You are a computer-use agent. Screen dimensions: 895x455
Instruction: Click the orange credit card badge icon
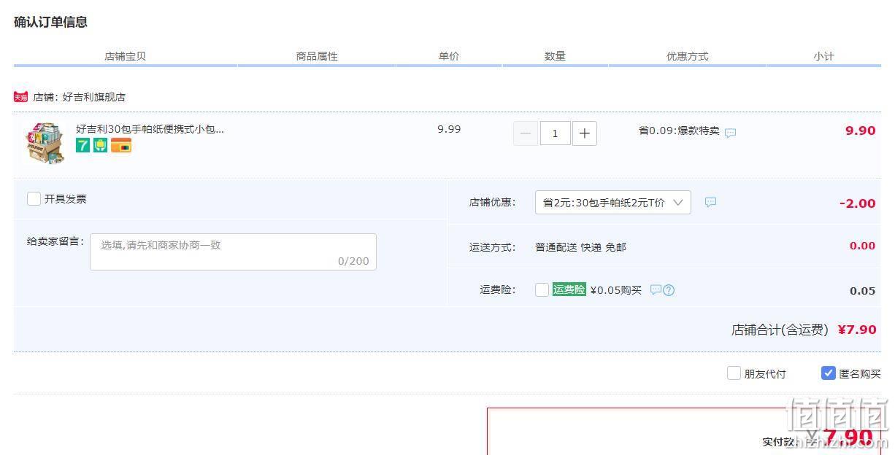121,146
